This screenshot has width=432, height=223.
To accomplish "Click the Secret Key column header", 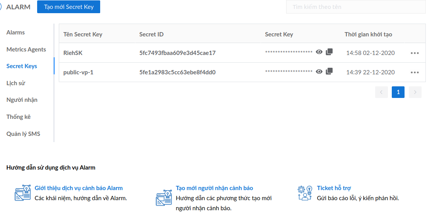I will tap(279, 34).
